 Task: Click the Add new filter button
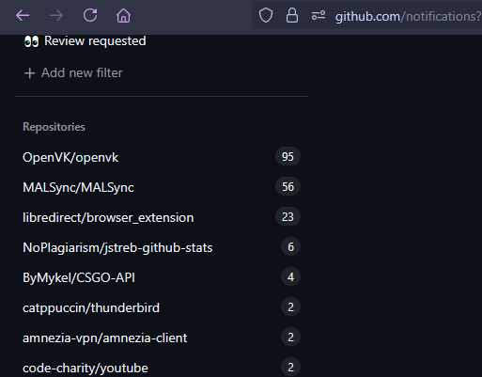[x=73, y=73]
